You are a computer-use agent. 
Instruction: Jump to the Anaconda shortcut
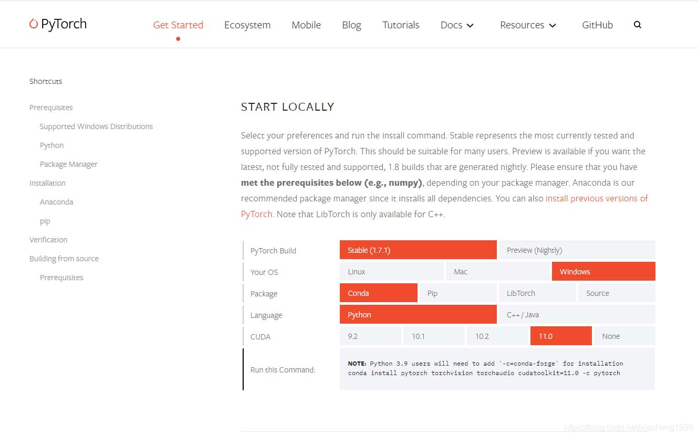coord(56,202)
